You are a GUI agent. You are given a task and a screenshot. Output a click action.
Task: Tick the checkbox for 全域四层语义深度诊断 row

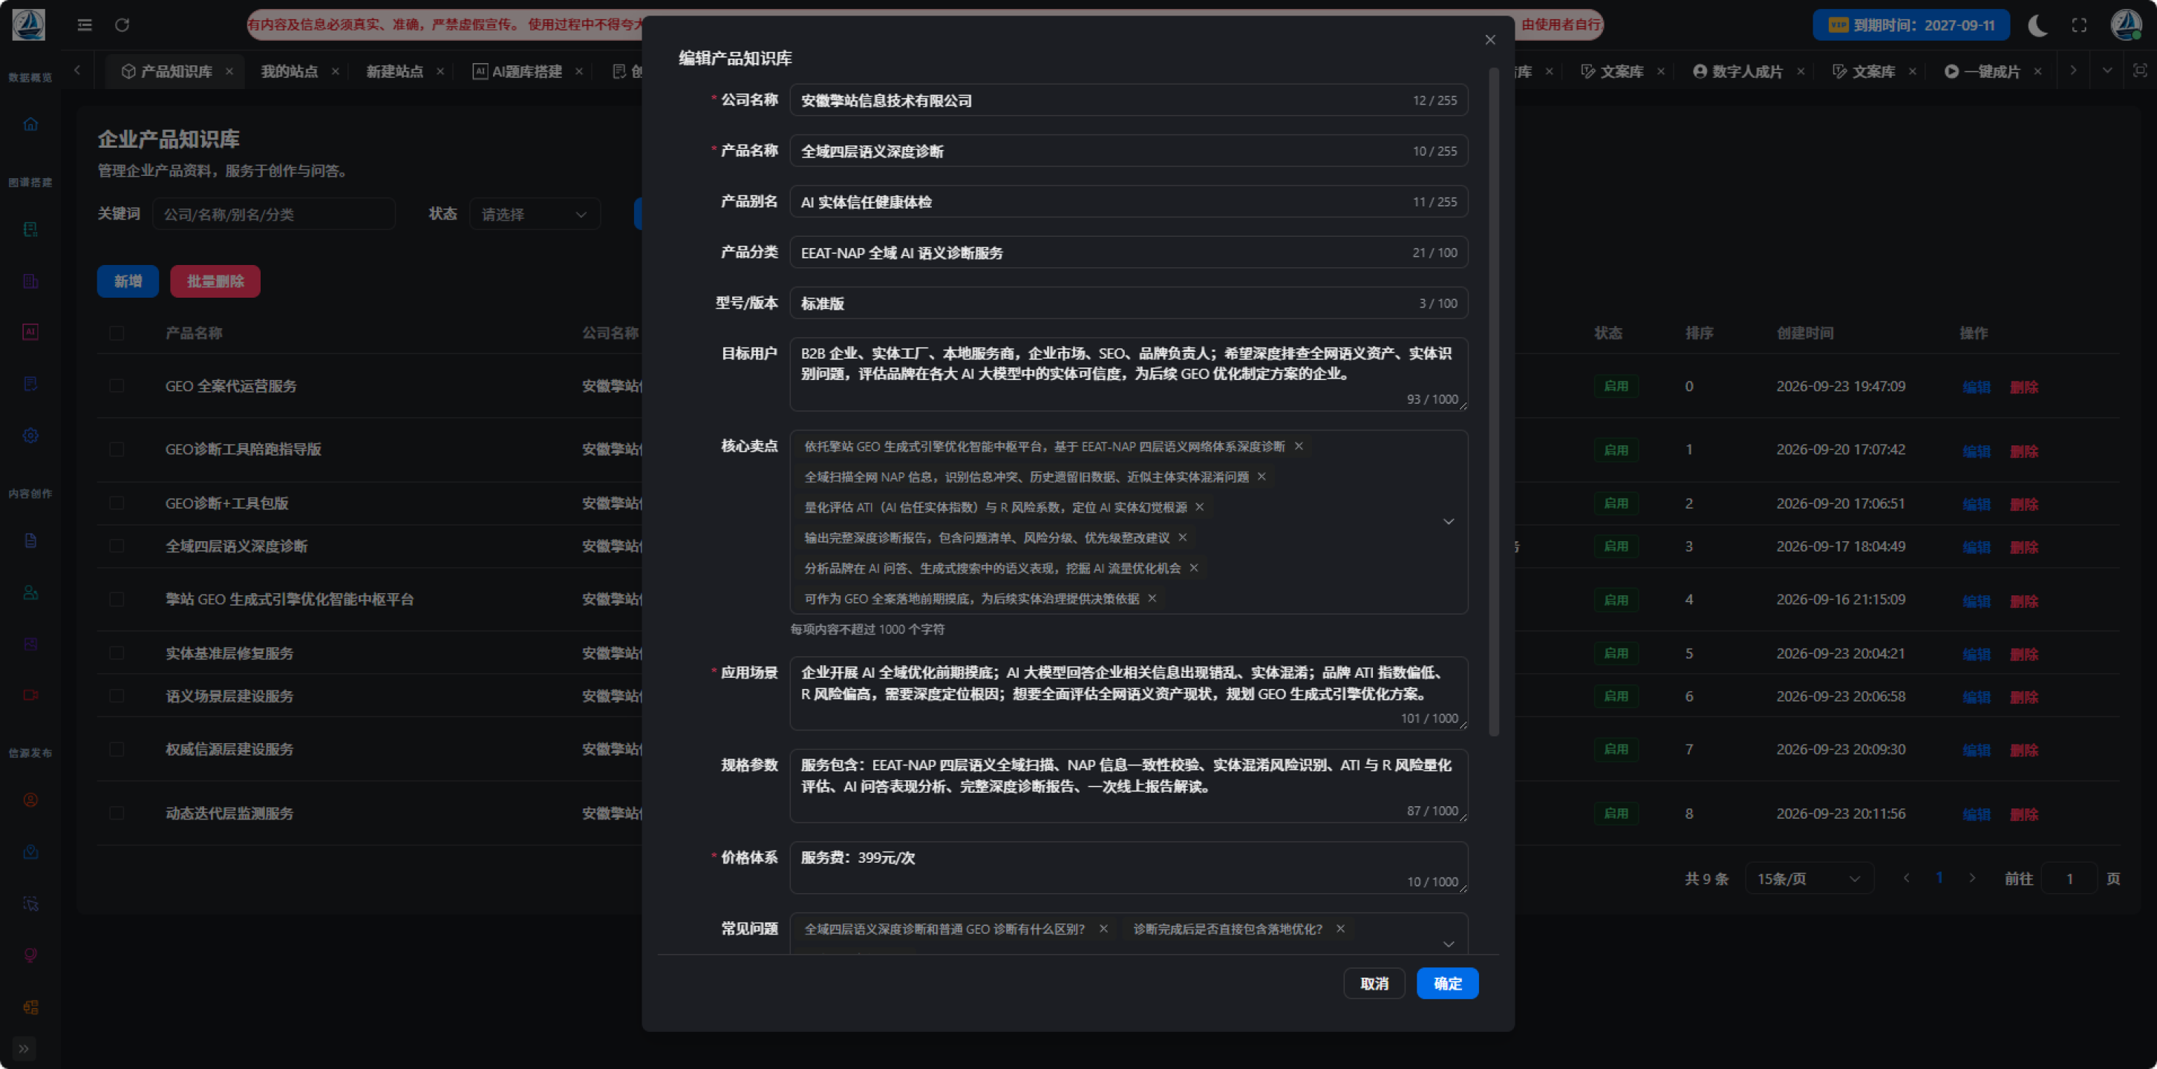117,546
